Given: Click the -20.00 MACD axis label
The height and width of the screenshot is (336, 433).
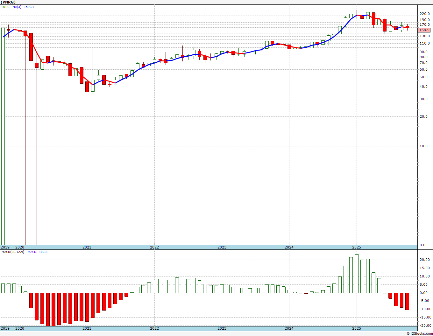Looking at the screenshot, I should point(425,325).
